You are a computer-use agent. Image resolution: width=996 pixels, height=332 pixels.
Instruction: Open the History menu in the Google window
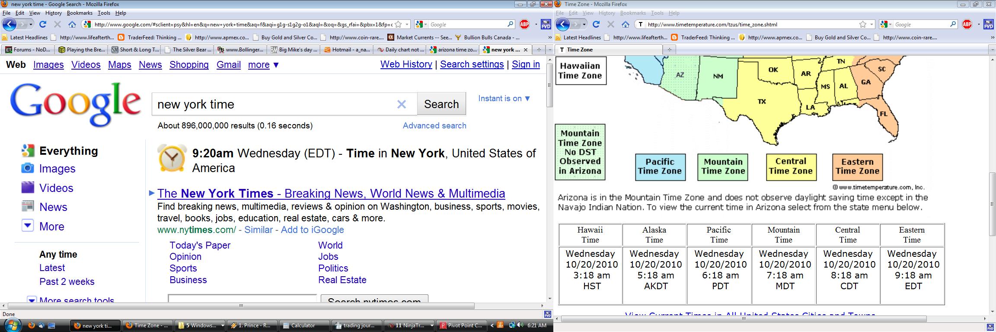point(54,13)
